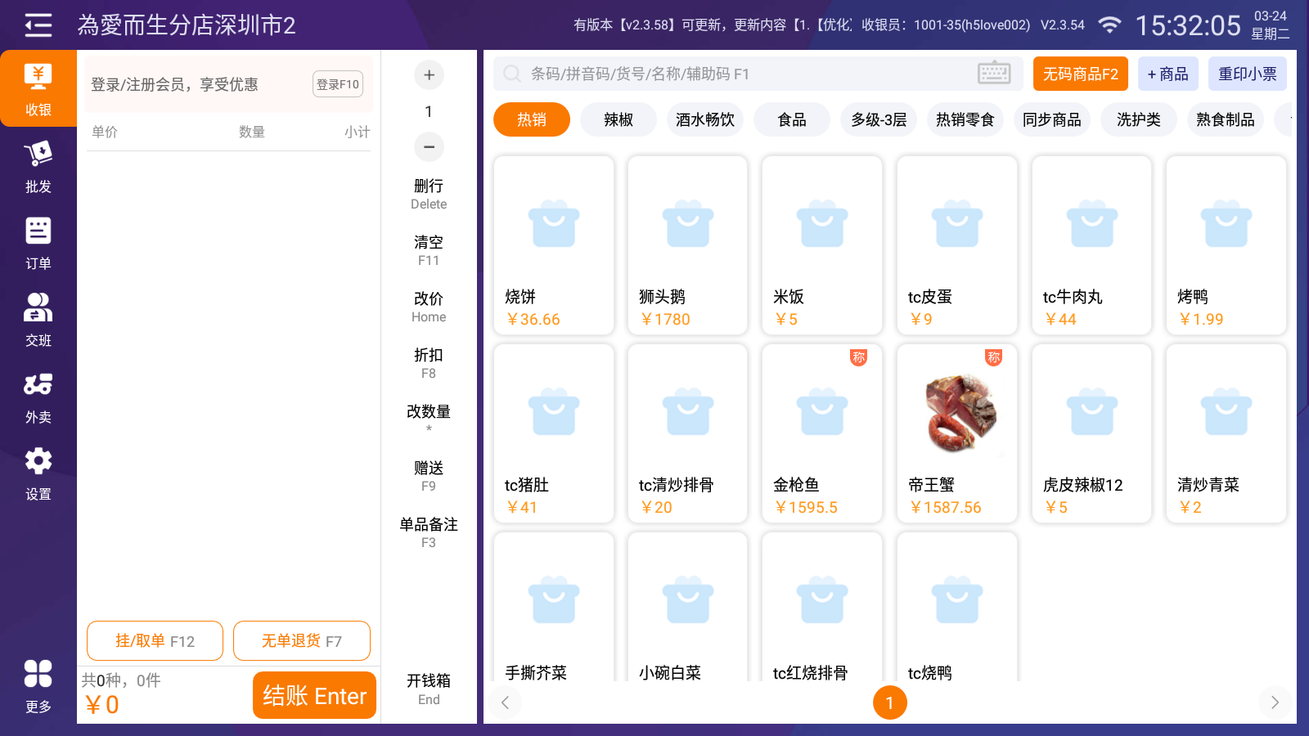Click the on-screen keyboard icon in search bar
The image size is (1309, 736).
(x=994, y=74)
